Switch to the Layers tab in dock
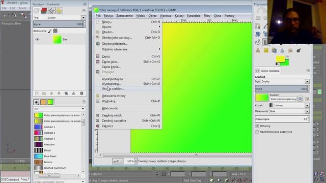326x183 pixels. pyautogui.click(x=37, y=11)
